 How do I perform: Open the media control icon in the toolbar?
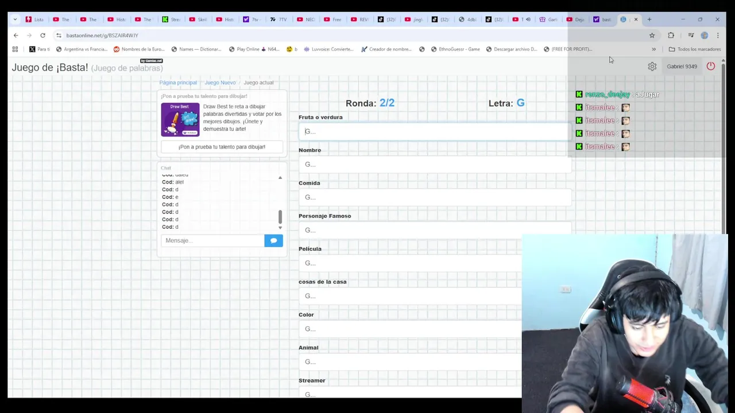(691, 35)
